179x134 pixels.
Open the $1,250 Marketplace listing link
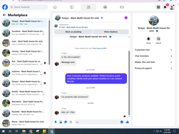[x=74, y=27]
